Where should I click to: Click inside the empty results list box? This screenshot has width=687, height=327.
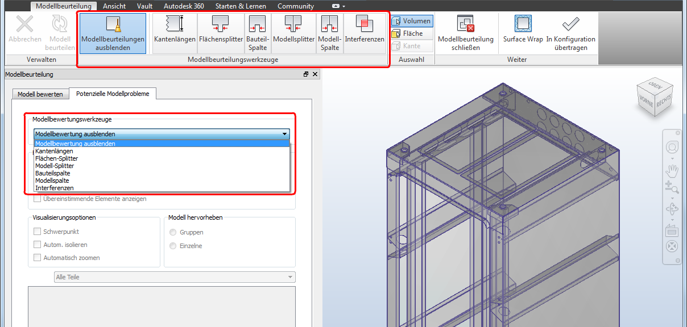[162, 307]
